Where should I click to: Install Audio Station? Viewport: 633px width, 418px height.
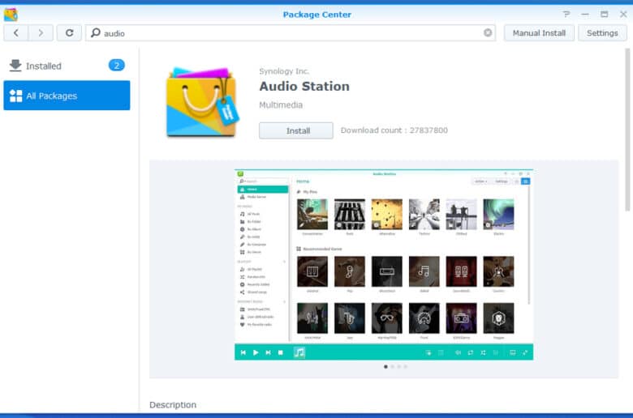(296, 130)
